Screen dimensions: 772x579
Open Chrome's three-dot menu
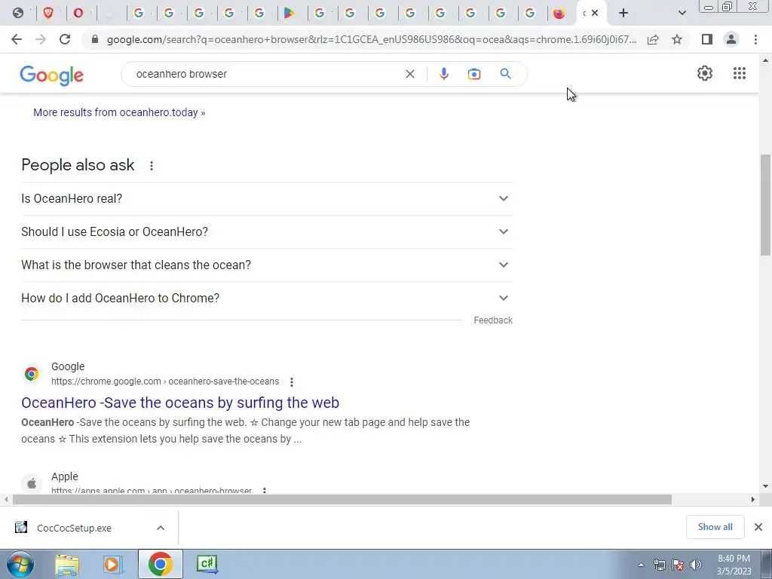(x=755, y=39)
